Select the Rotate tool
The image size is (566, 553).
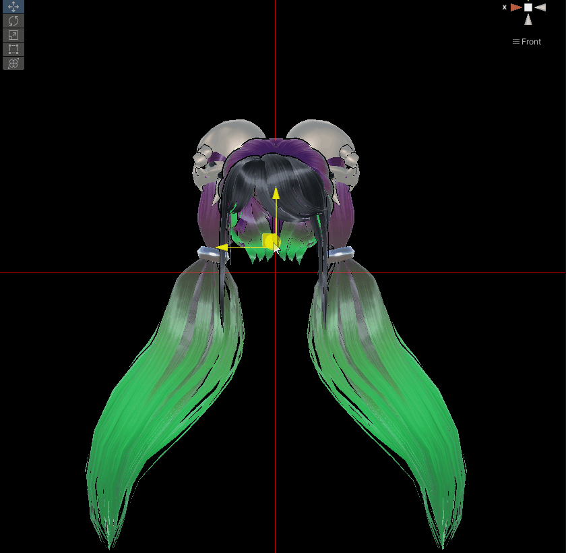(x=13, y=21)
